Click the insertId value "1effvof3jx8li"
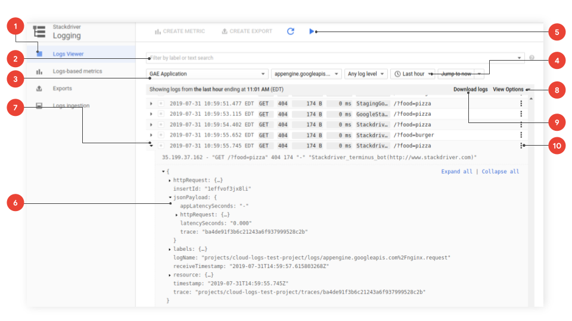This screenshot has height=321, width=572. point(228,189)
